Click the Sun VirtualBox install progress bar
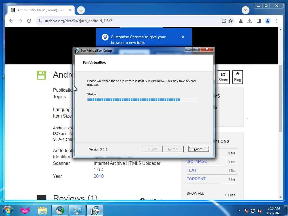Screen dimensions: 288x216 coord(143,100)
